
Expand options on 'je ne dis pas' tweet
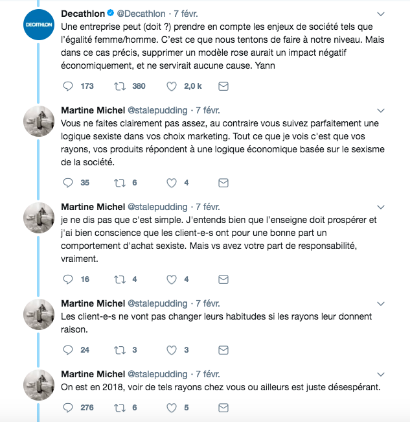coord(381,207)
